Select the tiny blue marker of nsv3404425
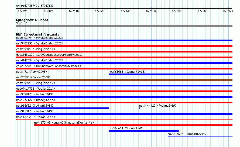240x147 pixels. click(x=140, y=108)
